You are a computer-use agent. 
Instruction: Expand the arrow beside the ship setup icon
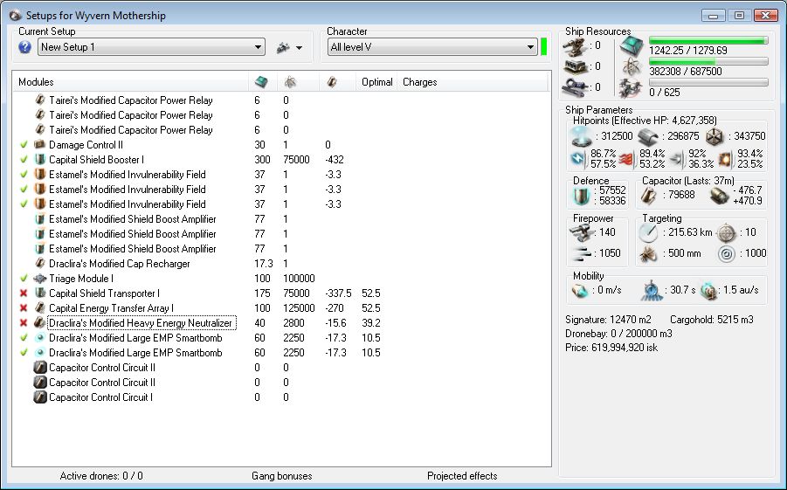tap(300, 48)
